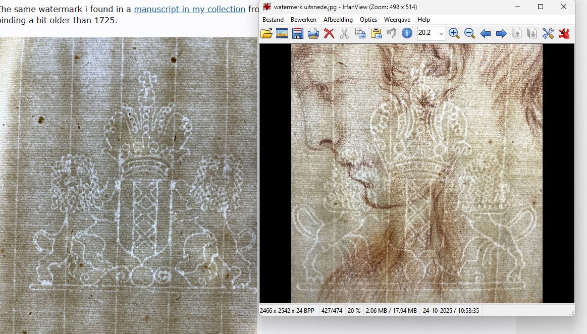Delete the file with red X icon
The width and height of the screenshot is (587, 334).
tap(329, 34)
